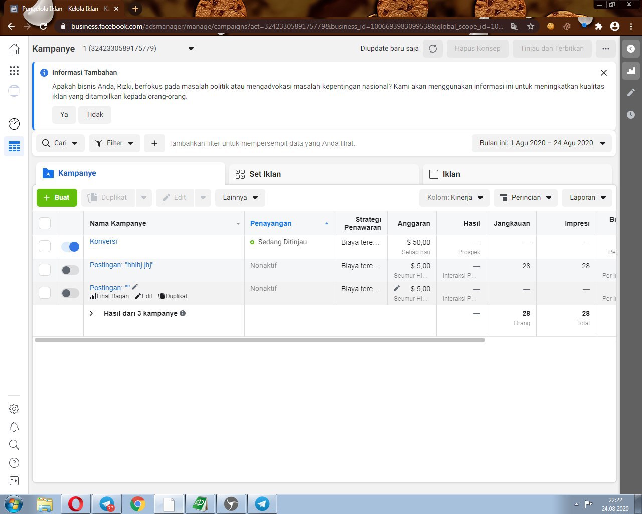This screenshot has width=642, height=514.
Task: Open the history clock in right panel
Action: point(631,115)
